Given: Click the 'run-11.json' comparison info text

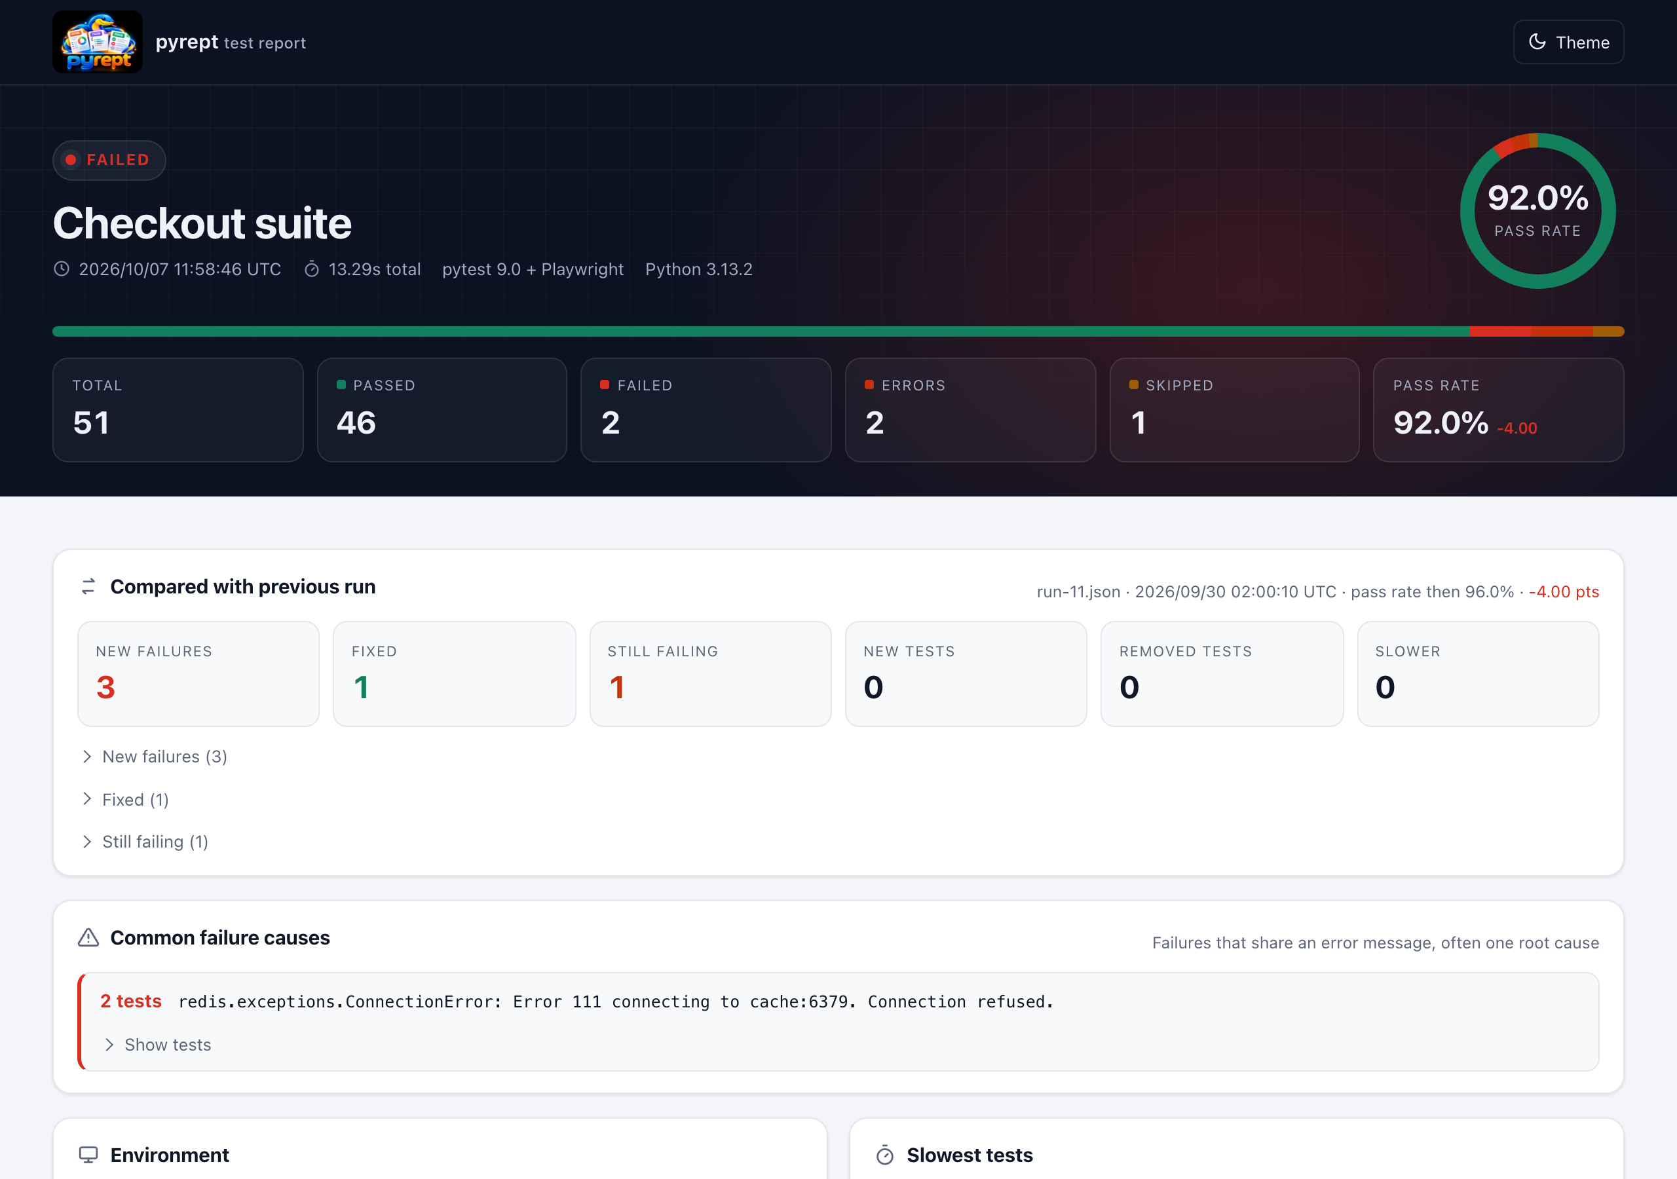Looking at the screenshot, I should 1317,591.
